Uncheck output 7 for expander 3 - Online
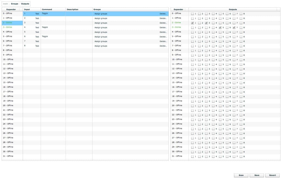The height and width of the screenshot is (178, 281). [x=234, y=27]
